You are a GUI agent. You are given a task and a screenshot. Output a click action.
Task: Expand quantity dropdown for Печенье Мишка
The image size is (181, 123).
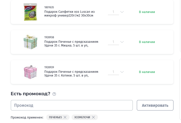(x=122, y=42)
